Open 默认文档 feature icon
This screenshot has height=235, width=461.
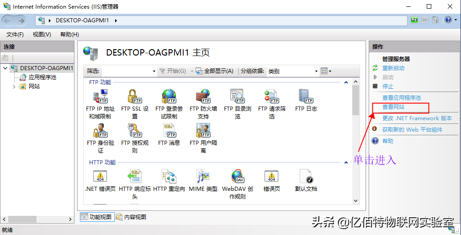[x=306, y=177]
